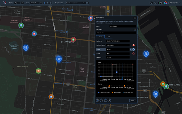The image size is (182, 114).
Task: Open the sliders settings icon in top-right toolbar
Action: (155, 3)
